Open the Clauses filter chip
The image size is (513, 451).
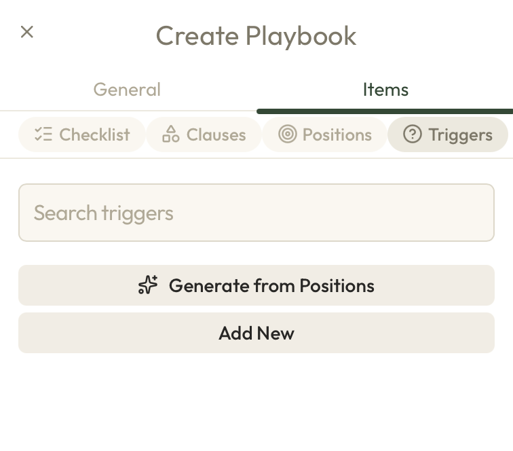point(204,134)
